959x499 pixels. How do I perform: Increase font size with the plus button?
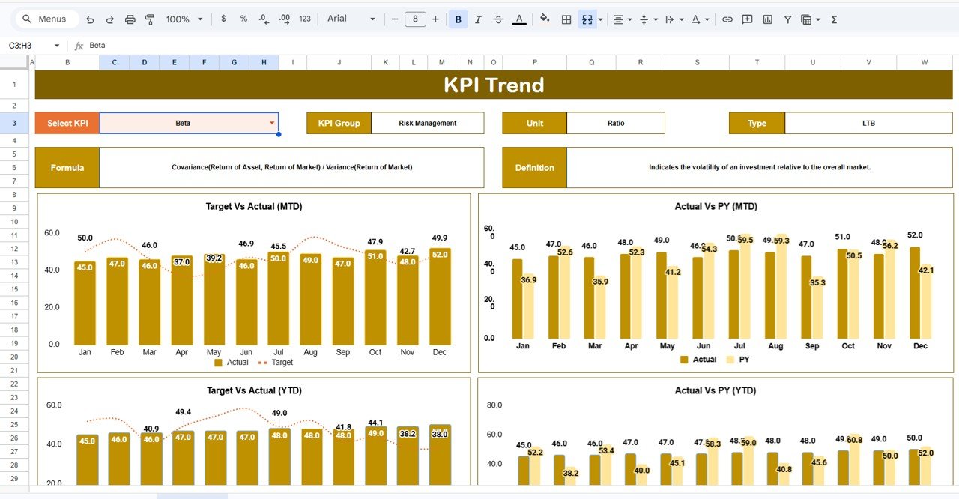[x=435, y=19]
